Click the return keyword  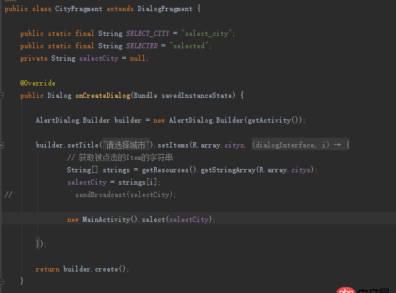pyautogui.click(x=48, y=270)
